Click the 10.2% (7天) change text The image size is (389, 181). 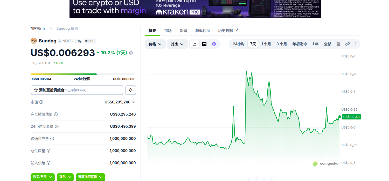coord(114,53)
